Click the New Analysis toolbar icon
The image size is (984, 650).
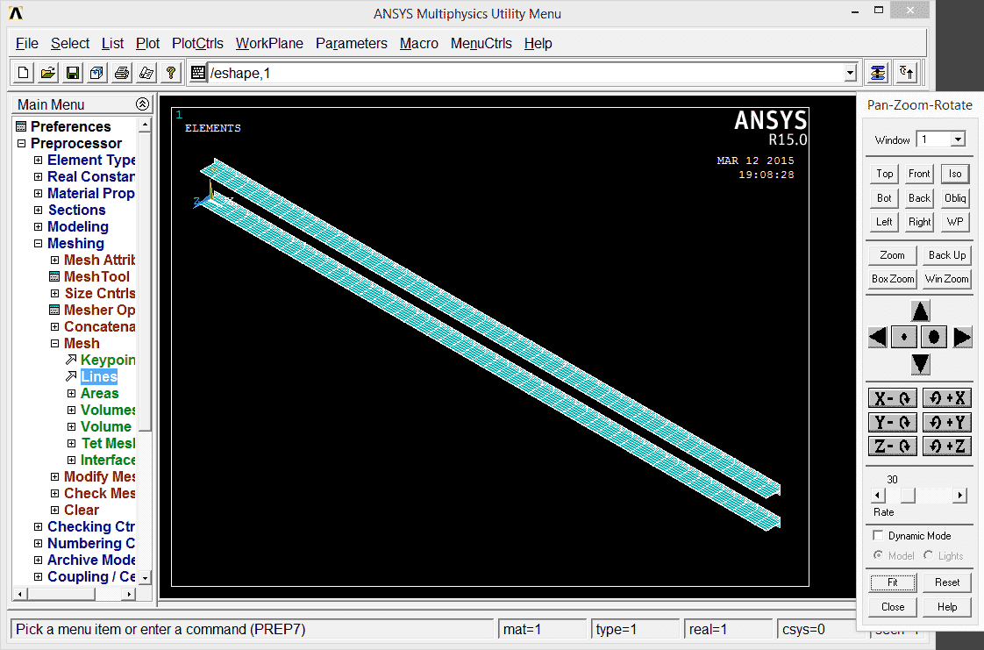pyautogui.click(x=23, y=73)
